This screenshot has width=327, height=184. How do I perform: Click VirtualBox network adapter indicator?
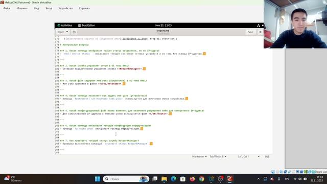click(x=285, y=172)
